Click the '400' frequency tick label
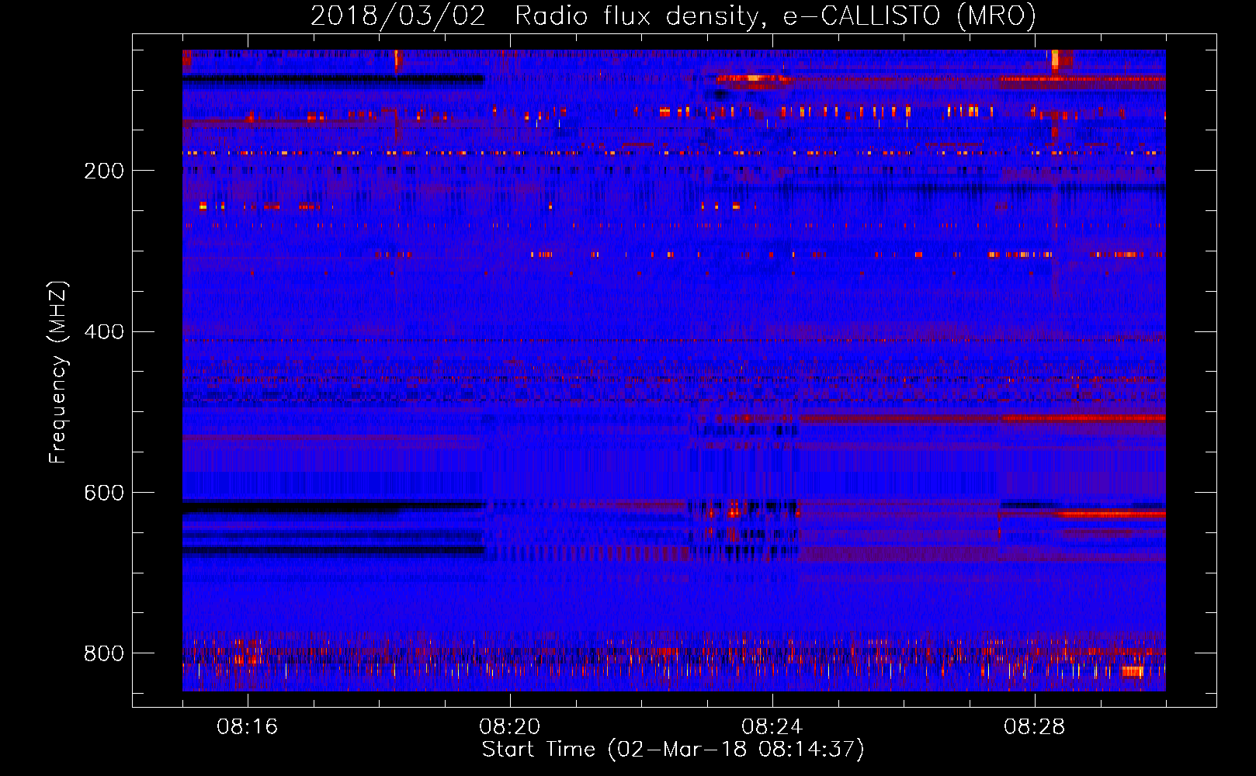This screenshot has height=776, width=1256. [104, 332]
